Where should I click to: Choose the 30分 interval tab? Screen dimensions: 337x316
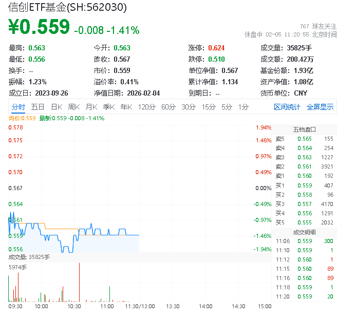pyautogui.click(x=189, y=107)
